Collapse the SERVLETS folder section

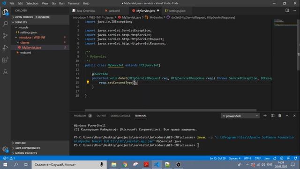coord(40,22)
